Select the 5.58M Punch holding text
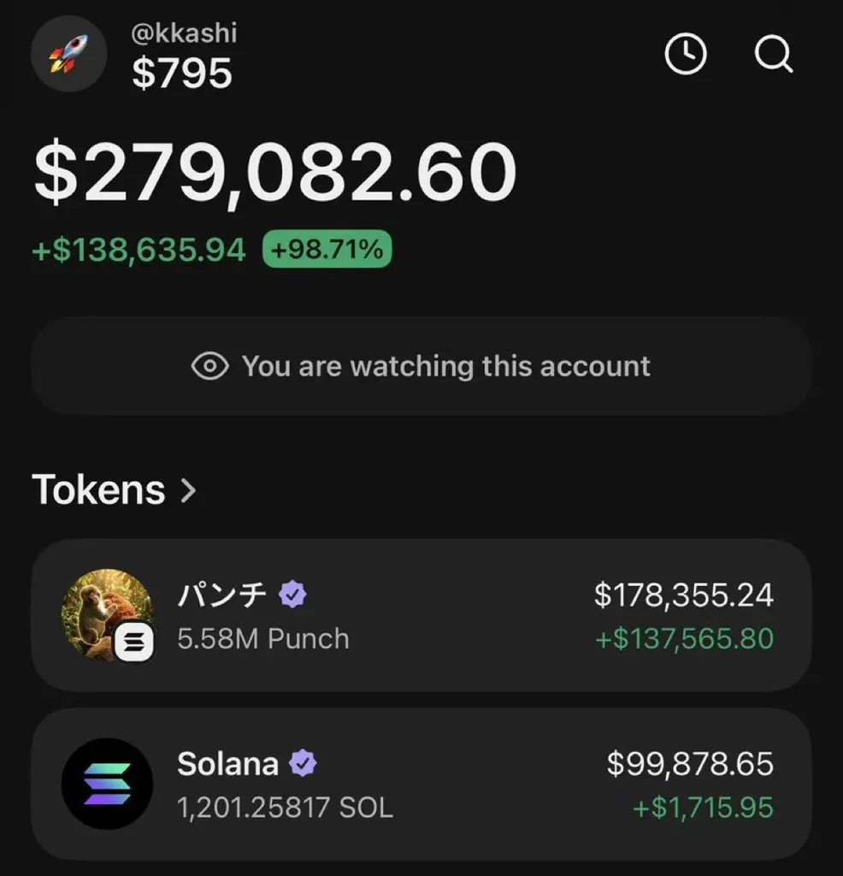 (263, 638)
